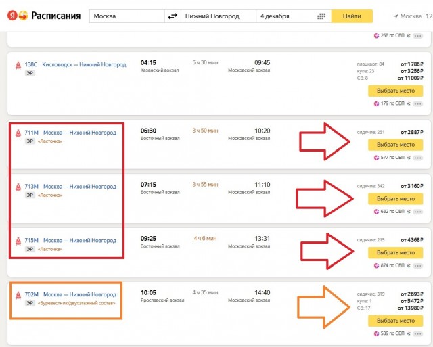
Task: Swap departure and arrival cities icon
Action: [x=173, y=16]
